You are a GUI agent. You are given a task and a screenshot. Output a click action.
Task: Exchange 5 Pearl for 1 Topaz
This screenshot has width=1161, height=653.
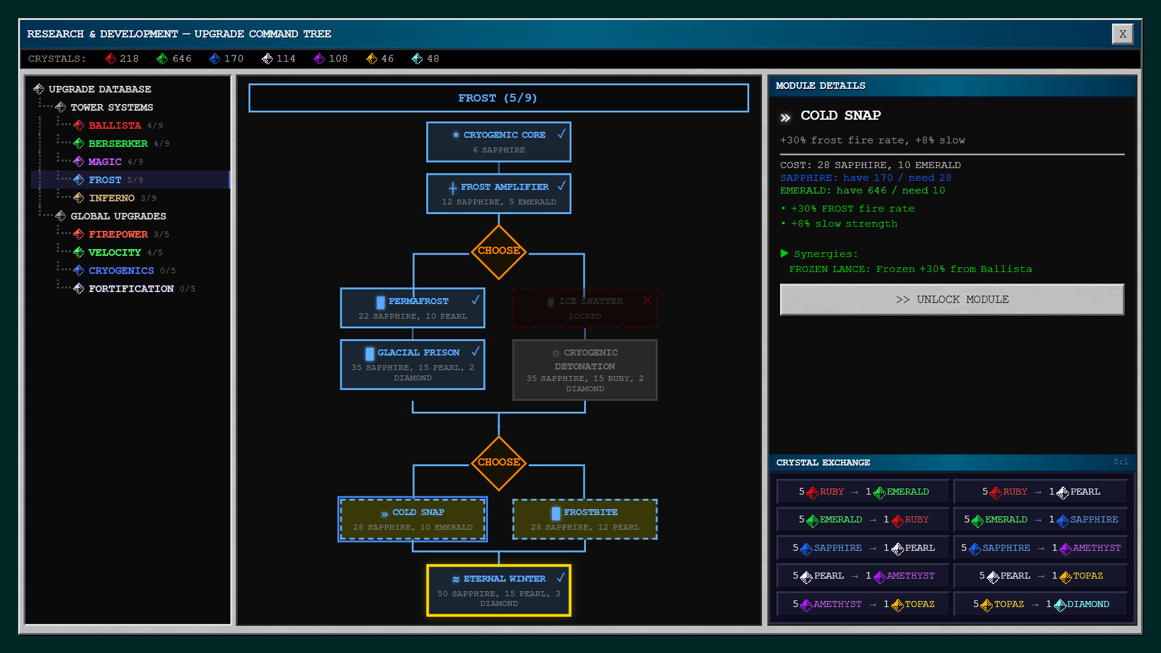click(x=1039, y=576)
